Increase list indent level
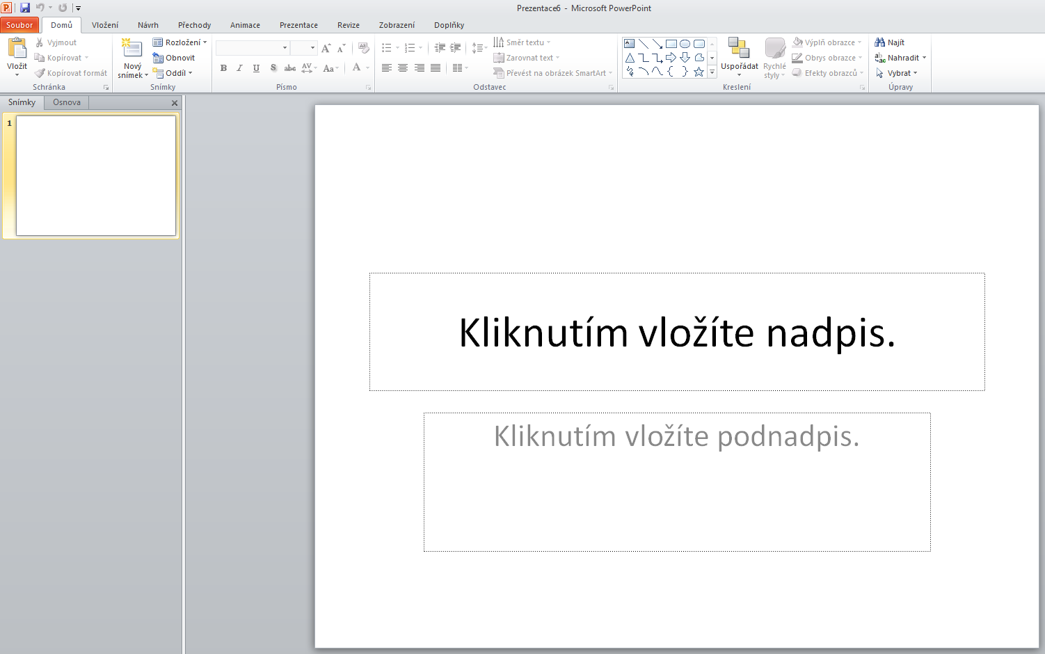 coord(456,48)
